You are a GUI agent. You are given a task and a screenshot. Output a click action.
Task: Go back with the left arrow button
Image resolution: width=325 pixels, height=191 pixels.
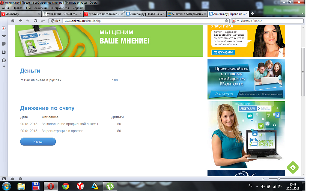coord(20,21)
